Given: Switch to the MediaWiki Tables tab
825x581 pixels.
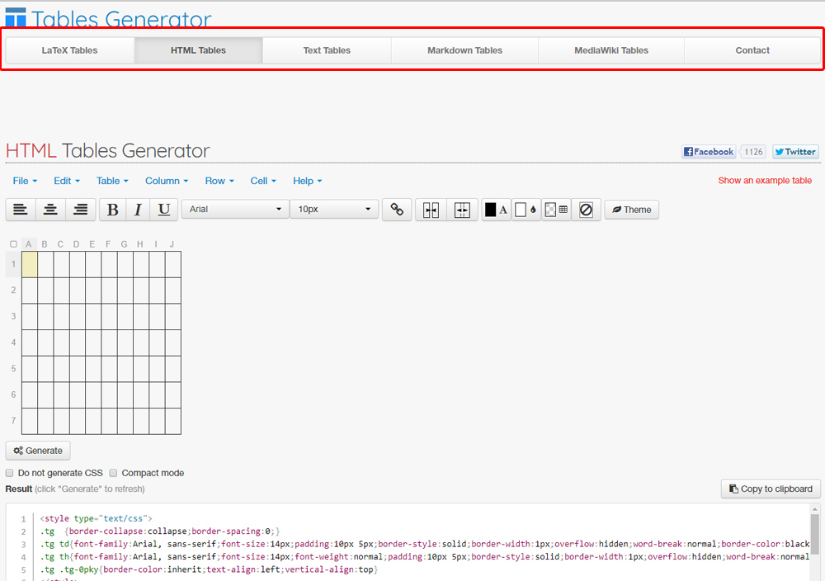Looking at the screenshot, I should 610,50.
